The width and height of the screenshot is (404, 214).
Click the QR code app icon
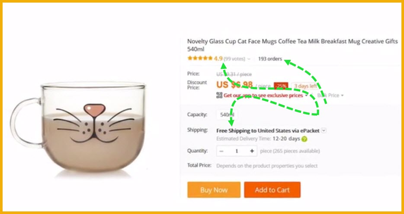pos(219,95)
